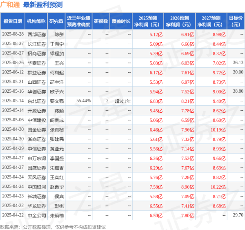245x230 pixels.
Task: Select the 华创证券 institution cell
Action: 37,92
